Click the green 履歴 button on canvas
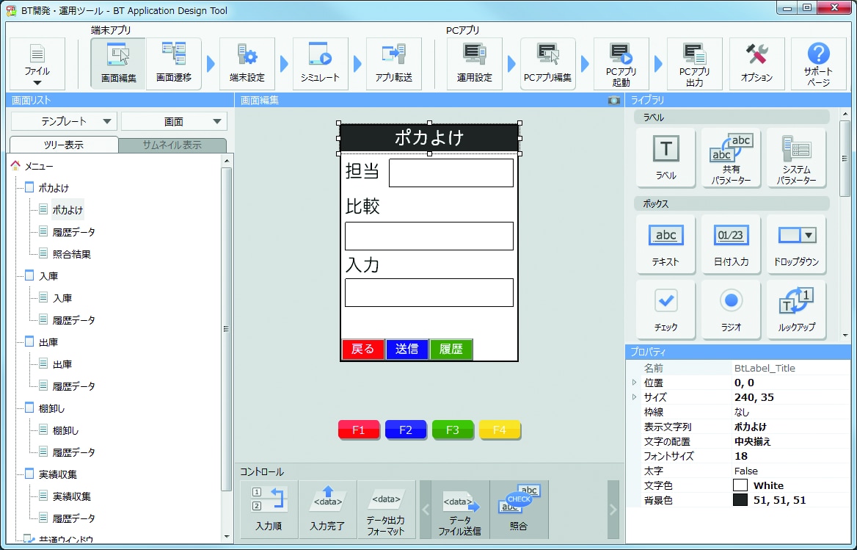The height and width of the screenshot is (550, 857). click(x=451, y=350)
